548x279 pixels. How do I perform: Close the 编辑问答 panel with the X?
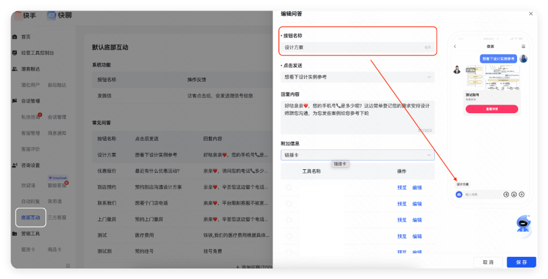531,13
